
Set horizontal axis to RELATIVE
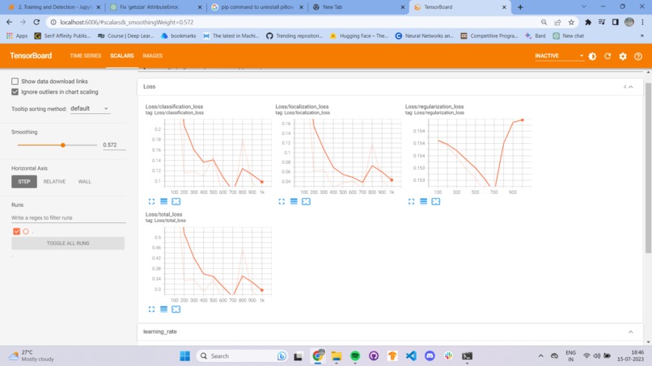click(54, 182)
